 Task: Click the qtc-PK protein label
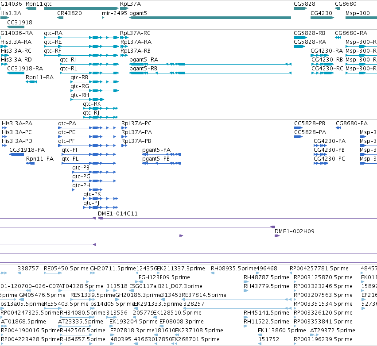point(92,194)
